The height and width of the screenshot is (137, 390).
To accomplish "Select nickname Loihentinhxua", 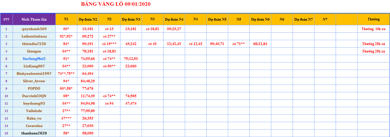I will 34,36.
